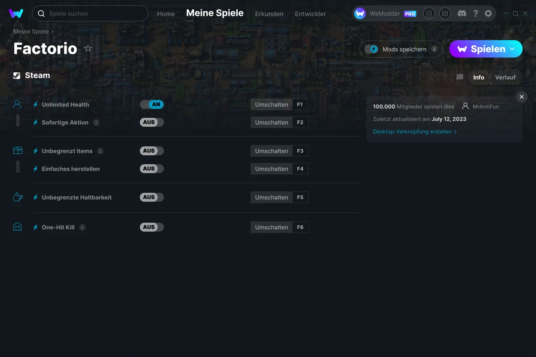Close the info panel
Screen dimensions: 536x357
[x=522, y=97]
